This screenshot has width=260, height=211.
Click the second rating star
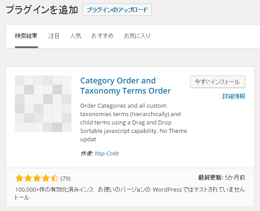click(x=28, y=178)
